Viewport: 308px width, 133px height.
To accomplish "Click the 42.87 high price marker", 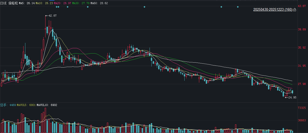I will pos(52,16).
